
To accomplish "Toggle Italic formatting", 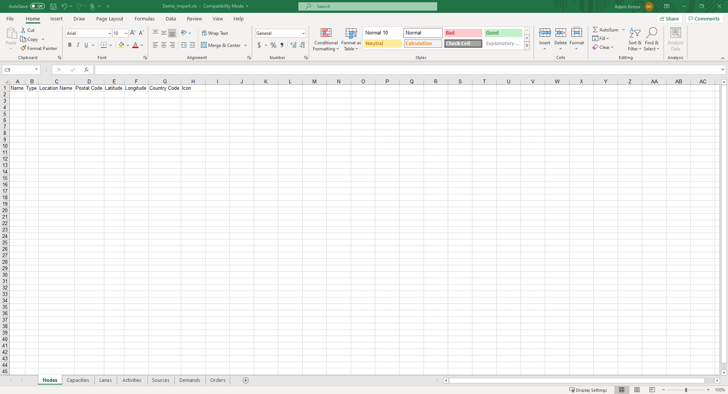I will pyautogui.click(x=78, y=45).
